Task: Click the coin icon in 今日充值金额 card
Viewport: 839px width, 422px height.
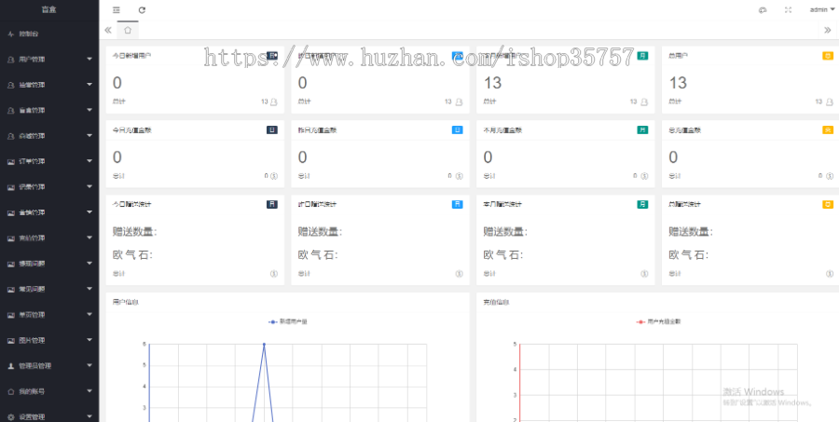Action: point(274,176)
